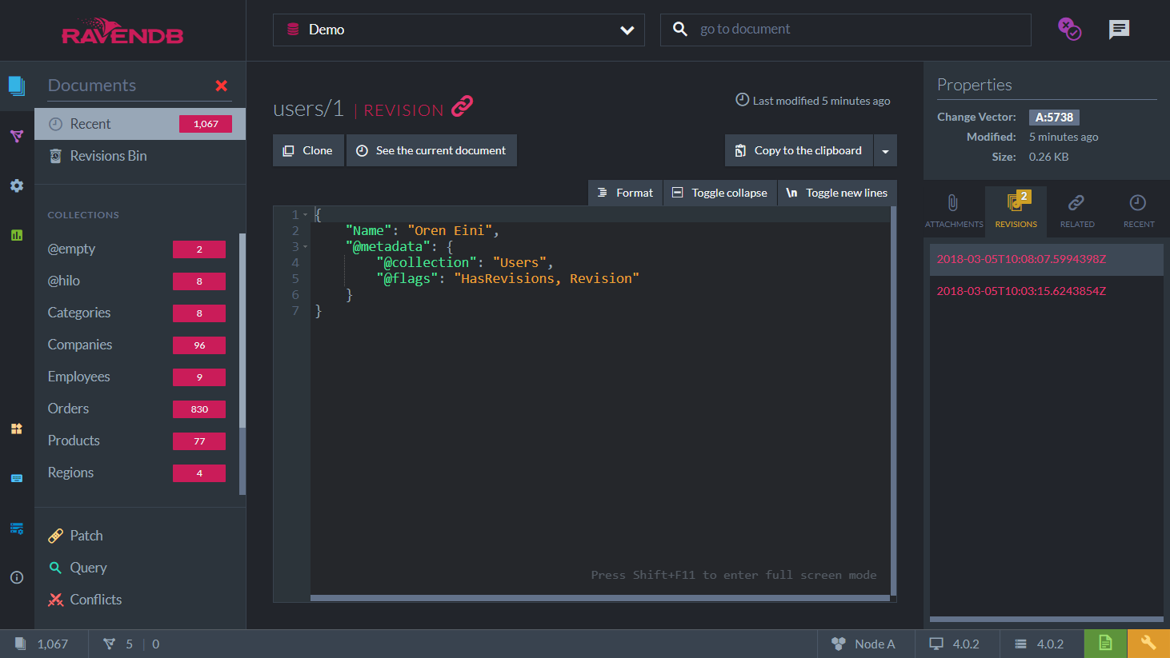This screenshot has width=1170, height=658.
Task: Click the Last modified 5 minutes ago label
Action: click(813, 101)
